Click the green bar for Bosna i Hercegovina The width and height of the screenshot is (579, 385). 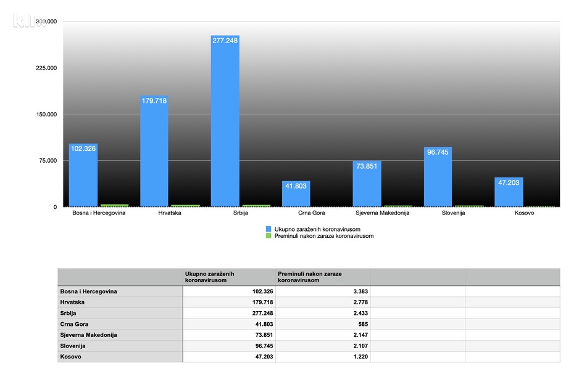[x=114, y=205]
